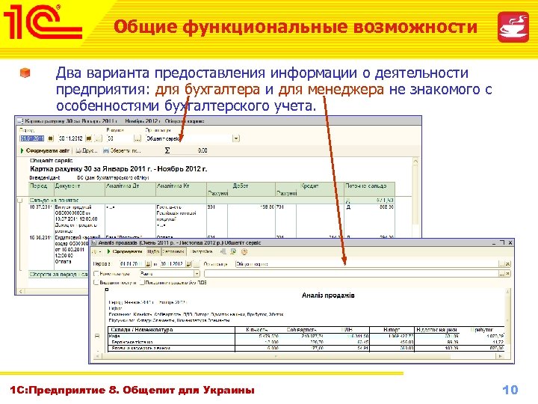Click the Кредит column header
The image size is (538, 404).
tap(309, 186)
